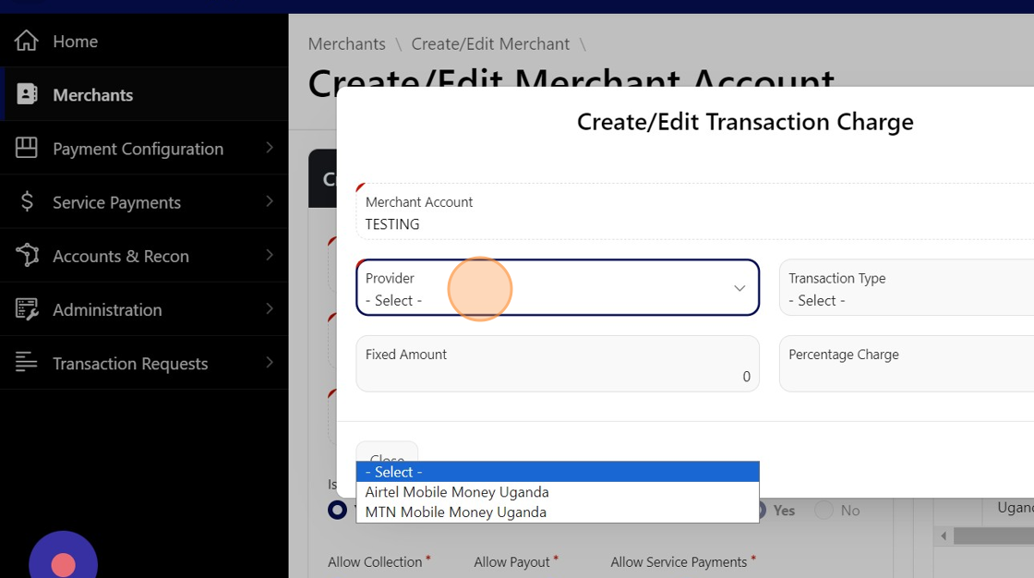Click the Transaction Requests lines icon

click(27, 363)
